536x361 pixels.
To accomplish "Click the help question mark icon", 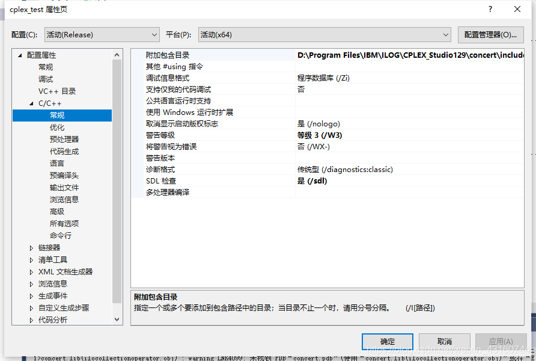I will click(490, 10).
